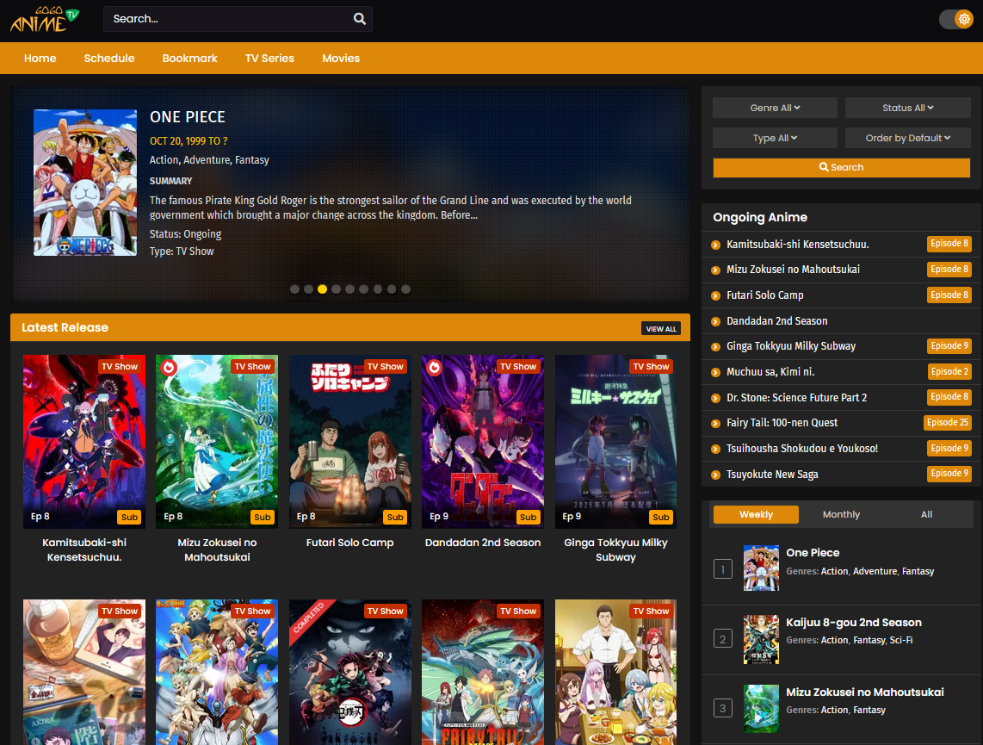Open Ginga Tokkyuu Milky Subway poster card
983x745 pixels.
615,442
